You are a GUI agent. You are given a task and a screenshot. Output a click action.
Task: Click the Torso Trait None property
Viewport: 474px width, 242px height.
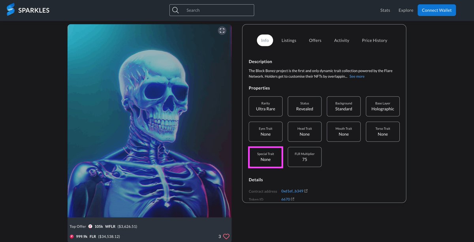383,132
